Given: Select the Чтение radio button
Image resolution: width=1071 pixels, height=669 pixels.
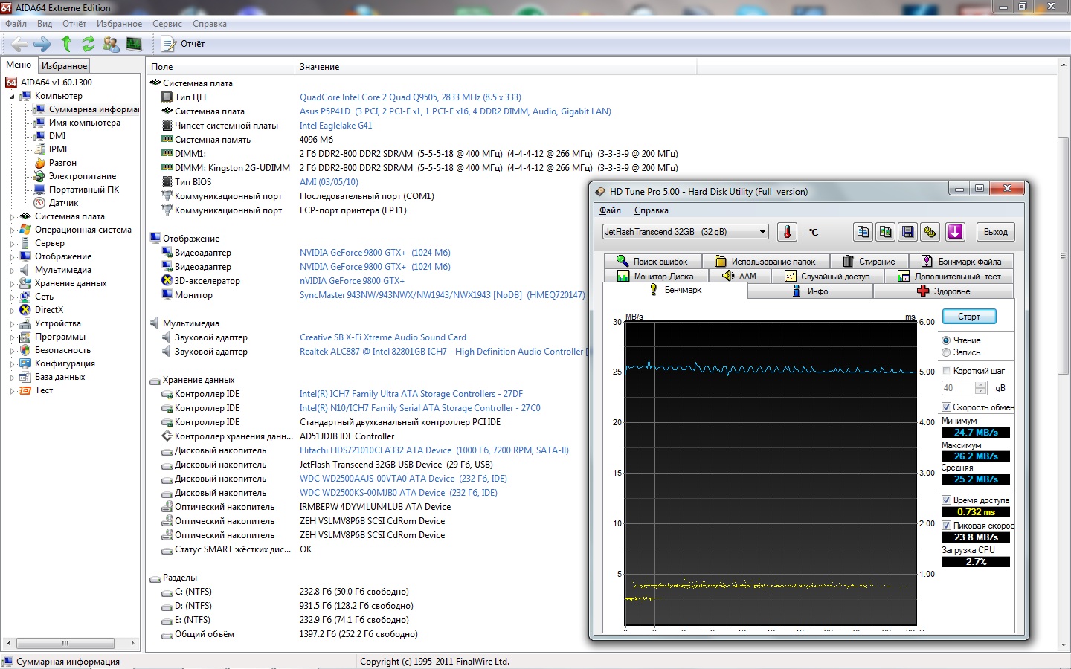Looking at the screenshot, I should (x=946, y=340).
